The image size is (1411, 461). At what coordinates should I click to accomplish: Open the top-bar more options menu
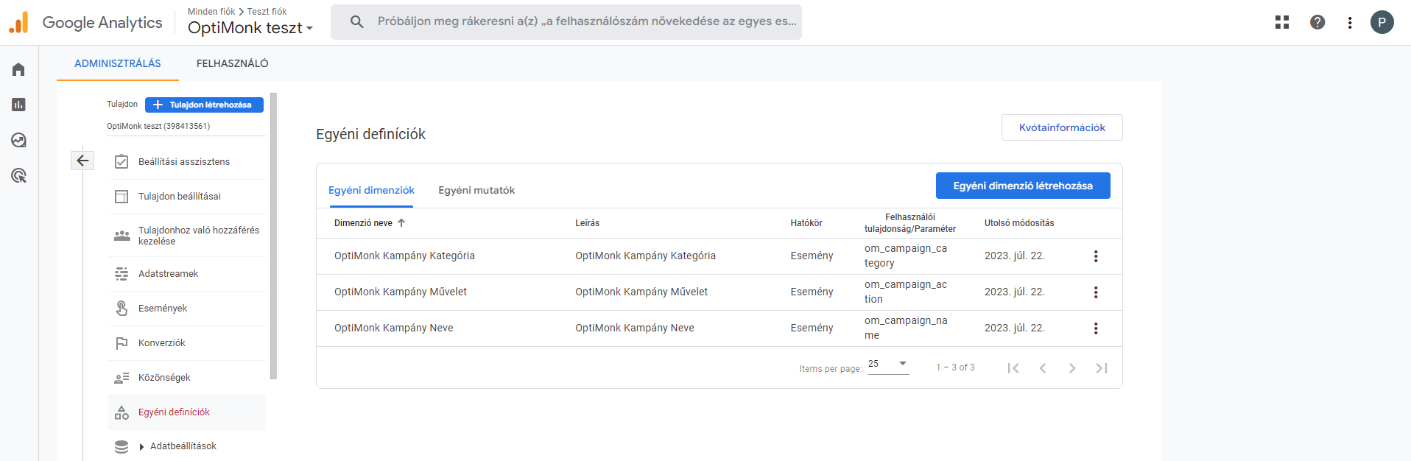(1350, 23)
